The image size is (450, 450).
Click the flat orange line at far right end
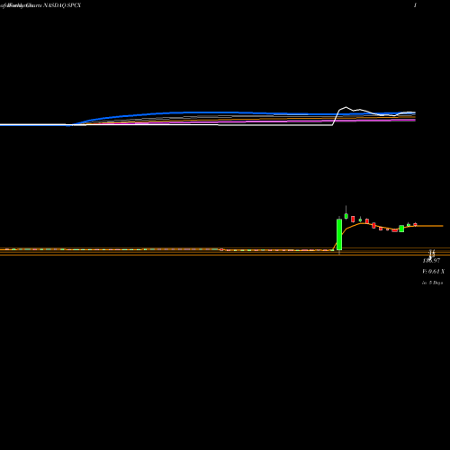(430, 226)
